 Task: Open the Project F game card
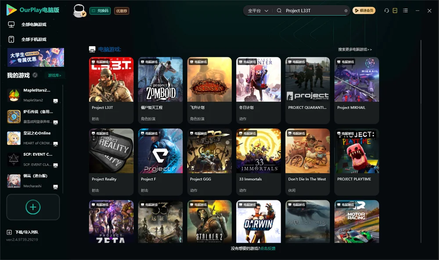coord(160,162)
